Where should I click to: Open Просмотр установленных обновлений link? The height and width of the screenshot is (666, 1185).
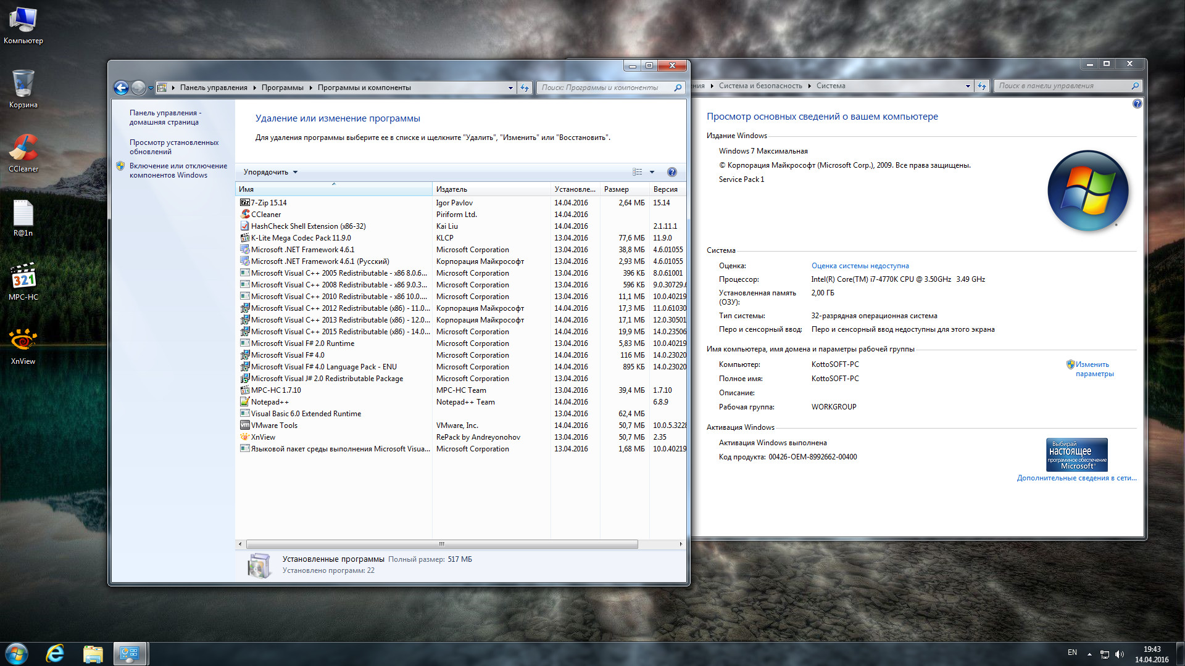point(174,147)
